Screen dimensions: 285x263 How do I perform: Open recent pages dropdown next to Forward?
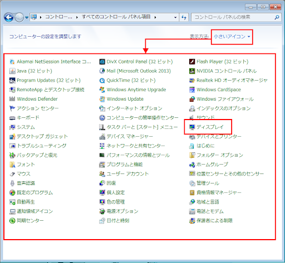coord(27,17)
